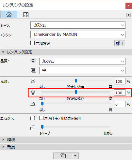The height and width of the screenshot is (160, 132).
Task: Click the depth of field squares icon
Action: coord(33,128)
